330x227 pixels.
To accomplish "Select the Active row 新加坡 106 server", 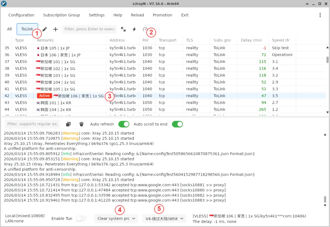I will pyautogui.click(x=164, y=96).
